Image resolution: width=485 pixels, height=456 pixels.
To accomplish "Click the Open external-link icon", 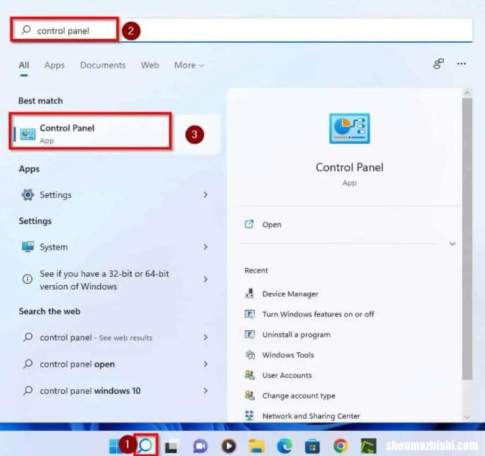I will pyautogui.click(x=250, y=224).
